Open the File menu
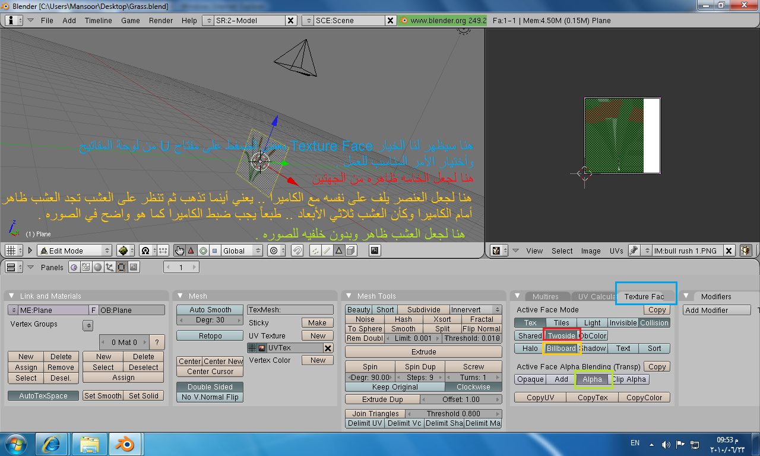 (47, 20)
